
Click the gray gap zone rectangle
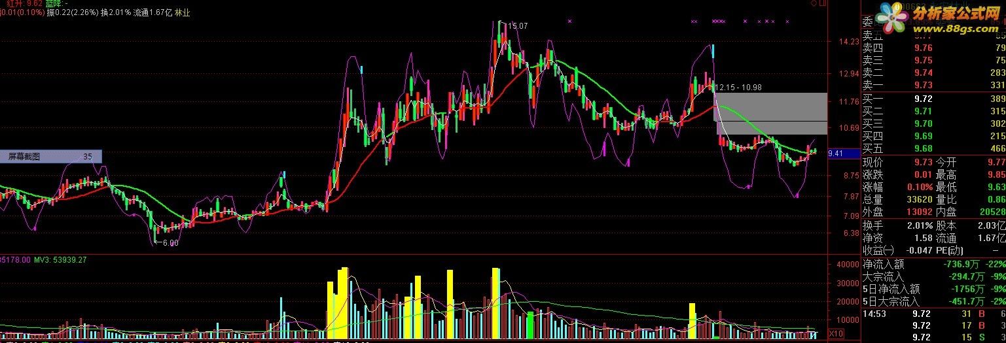772,114
